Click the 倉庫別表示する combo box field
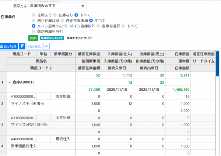 point(54,6)
